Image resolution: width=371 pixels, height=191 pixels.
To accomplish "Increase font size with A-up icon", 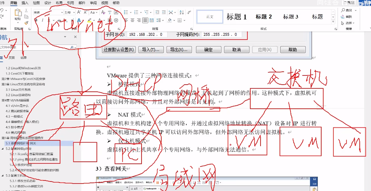I will [79, 12].
